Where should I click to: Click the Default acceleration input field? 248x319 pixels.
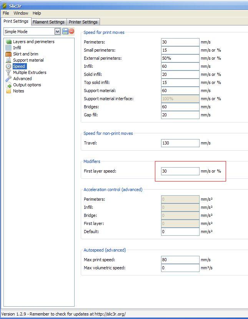pyautogui.click(x=180, y=232)
